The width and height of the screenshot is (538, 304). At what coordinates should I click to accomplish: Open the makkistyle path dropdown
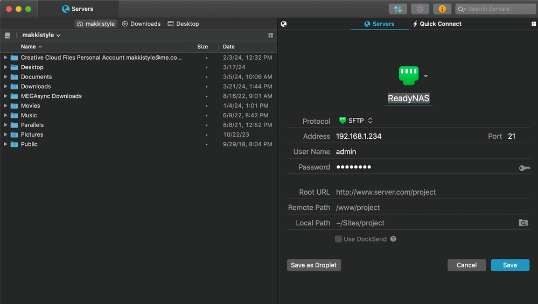(x=41, y=35)
